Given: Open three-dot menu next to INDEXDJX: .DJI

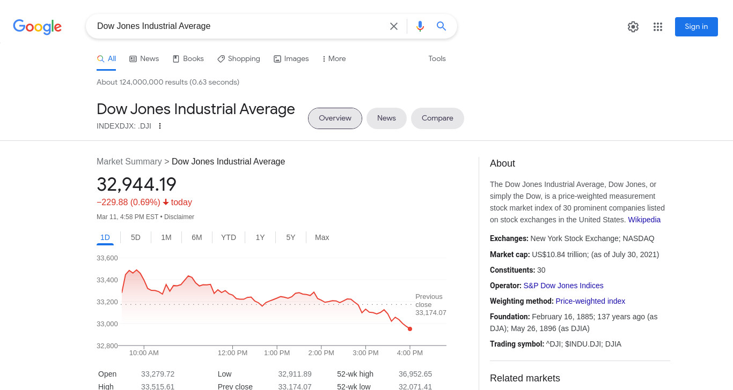Looking at the screenshot, I should click(159, 126).
